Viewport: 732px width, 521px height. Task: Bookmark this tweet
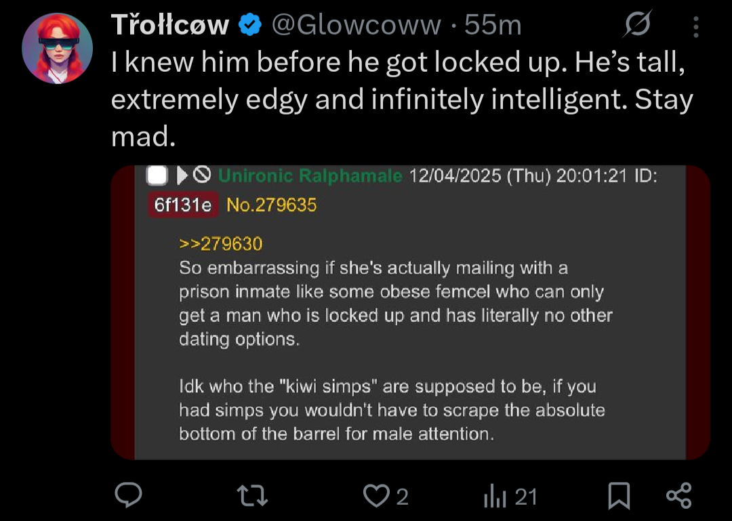tap(619, 496)
